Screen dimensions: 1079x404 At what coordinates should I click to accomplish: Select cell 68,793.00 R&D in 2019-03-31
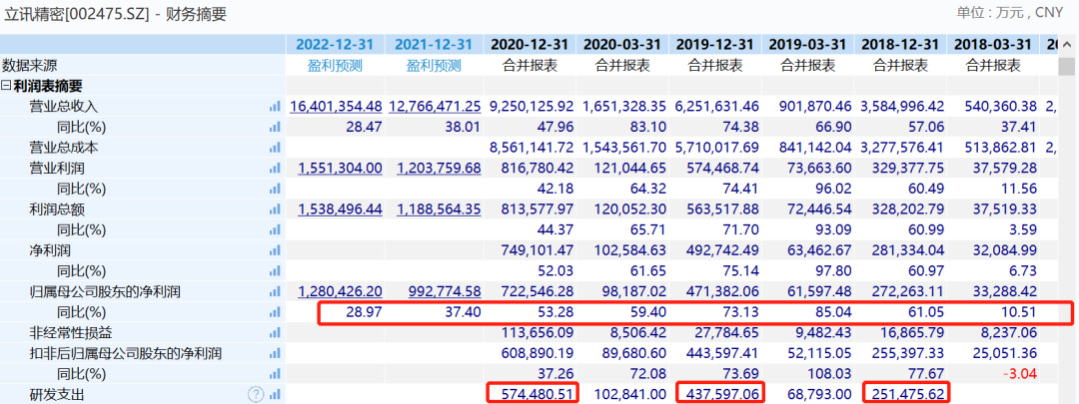coord(821,395)
